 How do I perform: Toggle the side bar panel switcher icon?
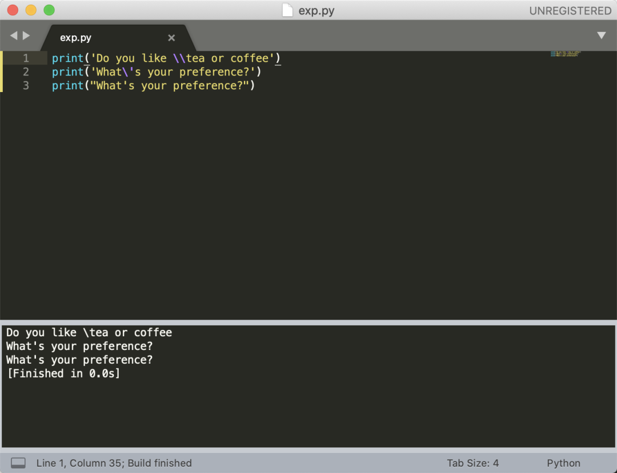[x=18, y=463]
